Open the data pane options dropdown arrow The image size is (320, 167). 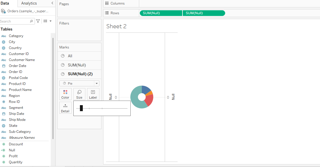point(51,21)
